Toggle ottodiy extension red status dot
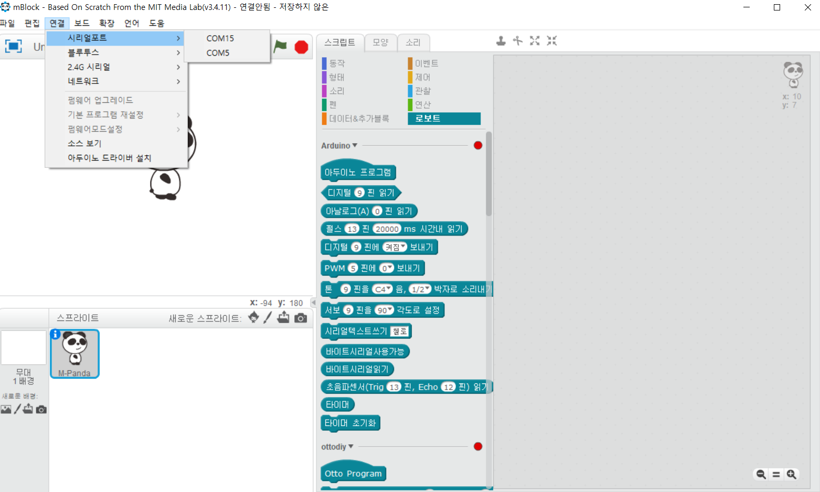This screenshot has width=820, height=492. click(478, 446)
